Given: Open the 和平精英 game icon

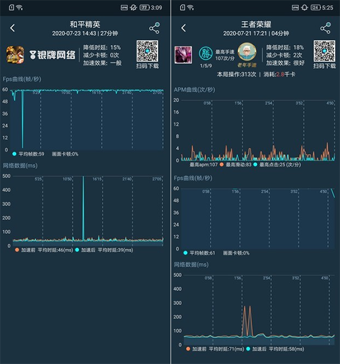Looking at the screenshot, I should [15, 54].
